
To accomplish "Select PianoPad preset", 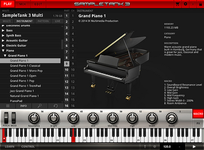I will (30, 101).
